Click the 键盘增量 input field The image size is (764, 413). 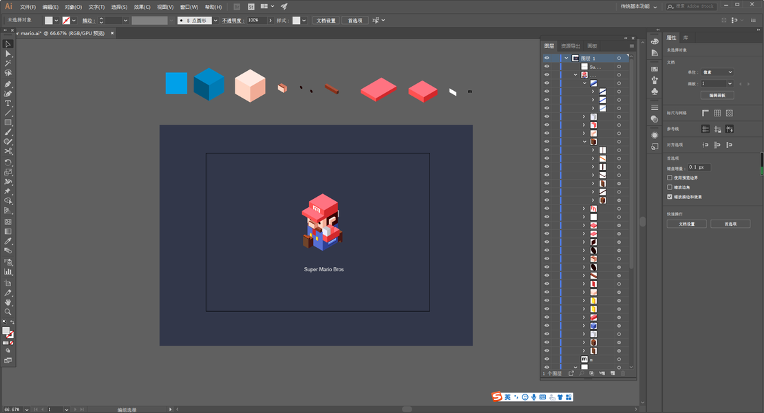[699, 167]
